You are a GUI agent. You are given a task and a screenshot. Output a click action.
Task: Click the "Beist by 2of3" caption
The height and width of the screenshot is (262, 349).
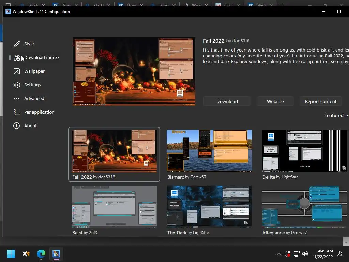click(85, 233)
